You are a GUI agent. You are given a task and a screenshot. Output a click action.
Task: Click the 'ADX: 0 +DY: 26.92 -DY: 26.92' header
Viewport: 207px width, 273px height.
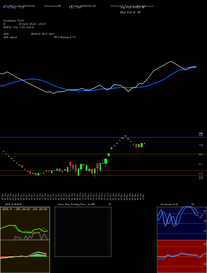click(x=24, y=209)
